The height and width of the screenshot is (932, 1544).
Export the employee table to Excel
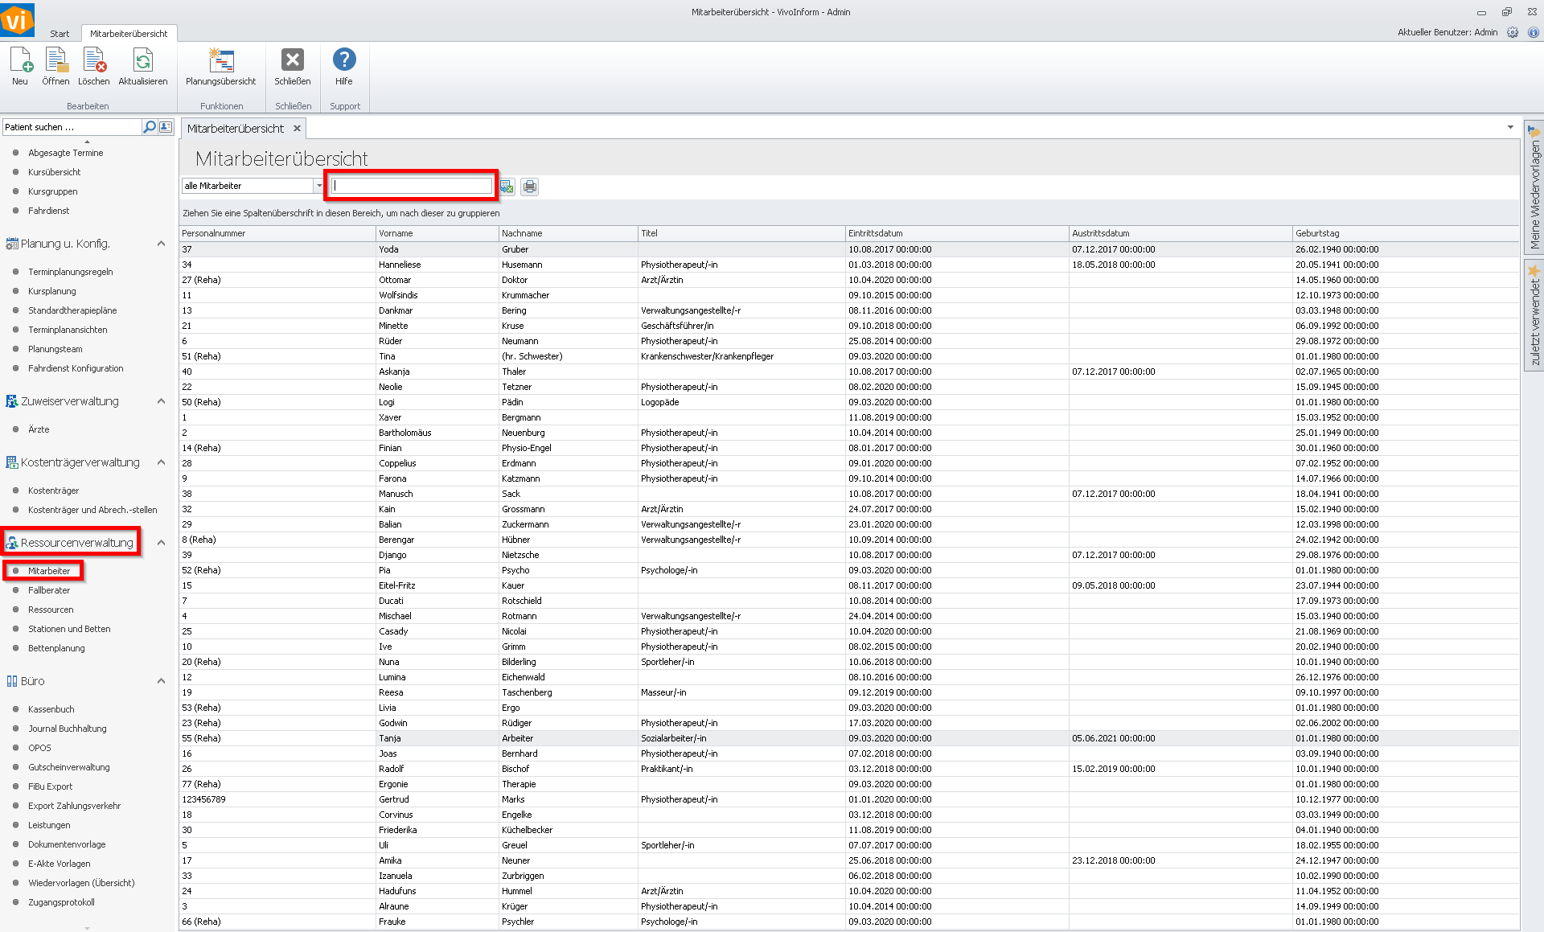[x=507, y=187]
